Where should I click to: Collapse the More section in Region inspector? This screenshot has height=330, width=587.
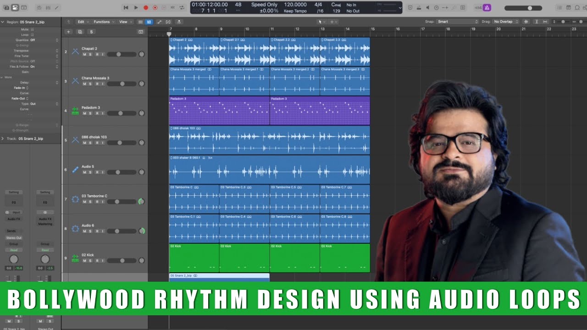pos(2,77)
